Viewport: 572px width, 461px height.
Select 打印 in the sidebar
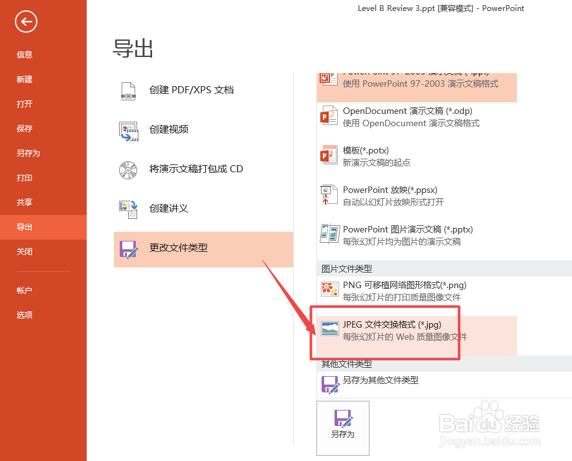click(x=25, y=178)
